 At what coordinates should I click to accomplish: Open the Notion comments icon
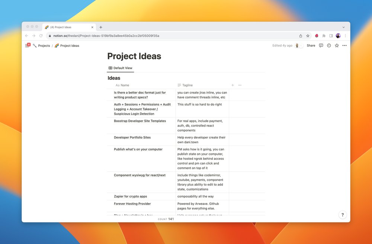(321, 45)
